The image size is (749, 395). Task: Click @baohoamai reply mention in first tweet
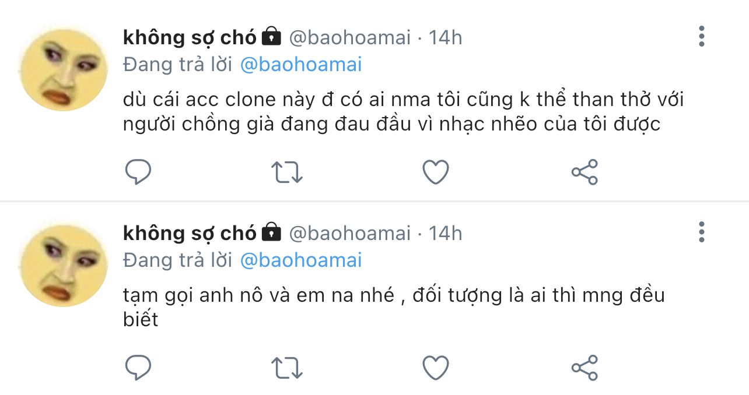click(301, 65)
